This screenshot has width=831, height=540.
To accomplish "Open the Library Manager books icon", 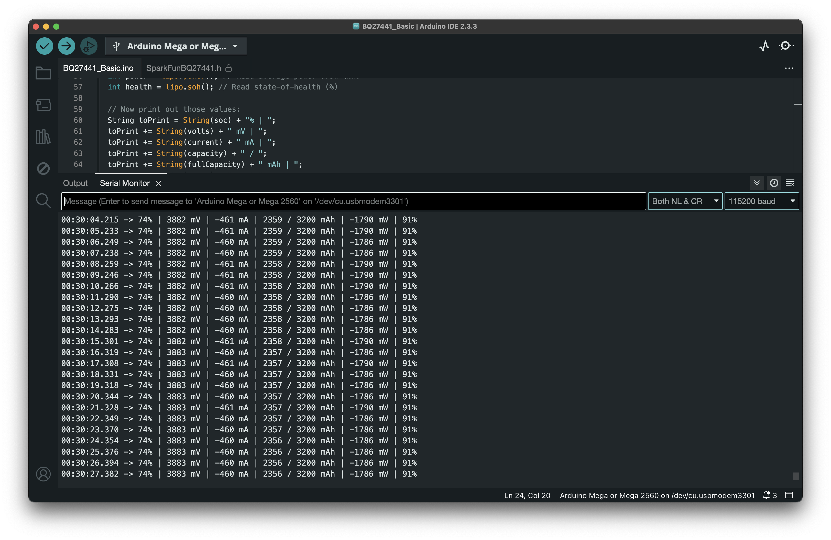I will 43,136.
